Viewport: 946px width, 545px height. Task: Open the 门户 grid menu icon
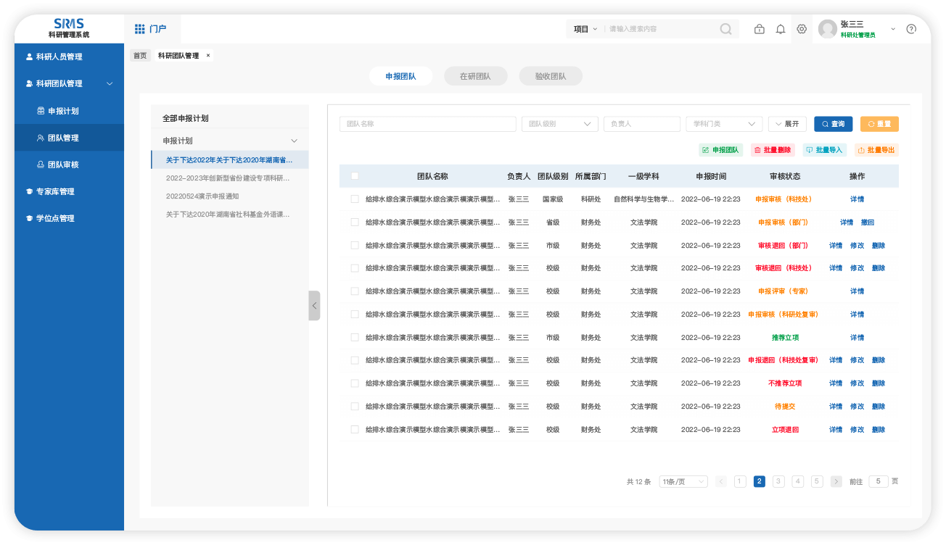[x=140, y=29]
